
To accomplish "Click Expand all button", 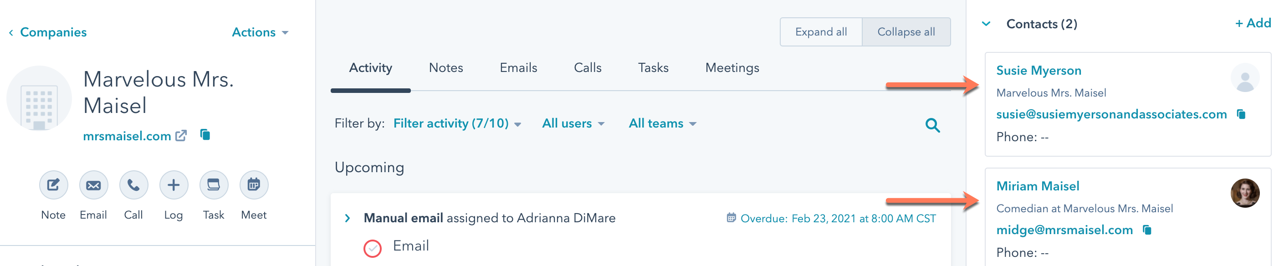I will coord(821,32).
